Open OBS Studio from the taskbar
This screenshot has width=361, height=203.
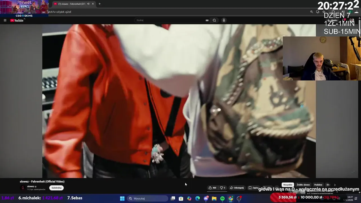(x=239, y=198)
